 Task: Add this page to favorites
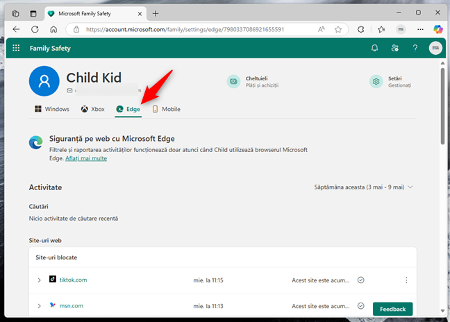(338, 29)
